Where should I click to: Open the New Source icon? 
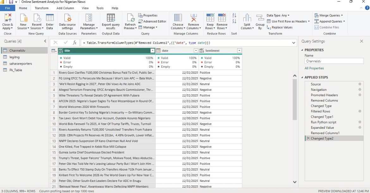(x=24, y=18)
